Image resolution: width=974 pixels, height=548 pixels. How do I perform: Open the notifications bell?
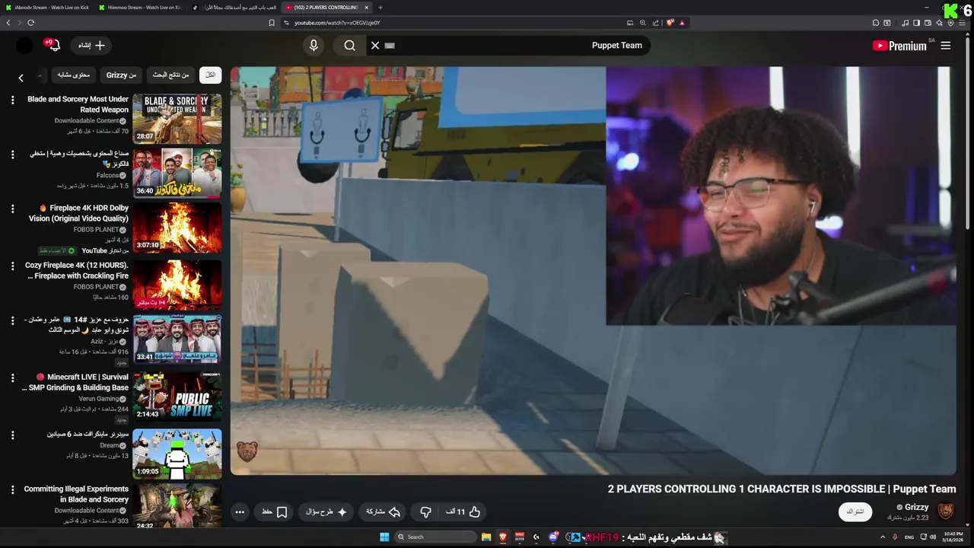tap(53, 45)
